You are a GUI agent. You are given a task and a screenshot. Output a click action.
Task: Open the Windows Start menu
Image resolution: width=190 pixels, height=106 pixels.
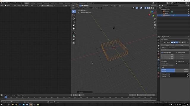[x=2, y=105]
